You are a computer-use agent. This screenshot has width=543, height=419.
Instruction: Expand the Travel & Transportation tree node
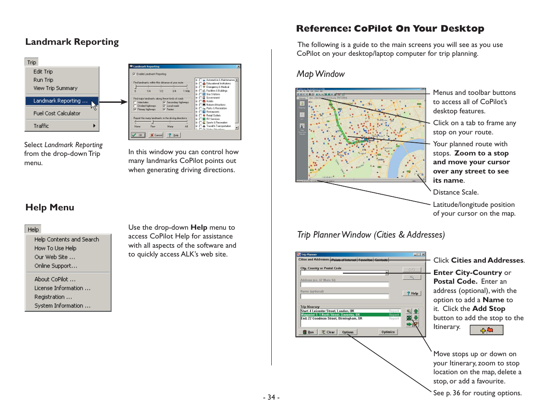click(x=197, y=126)
